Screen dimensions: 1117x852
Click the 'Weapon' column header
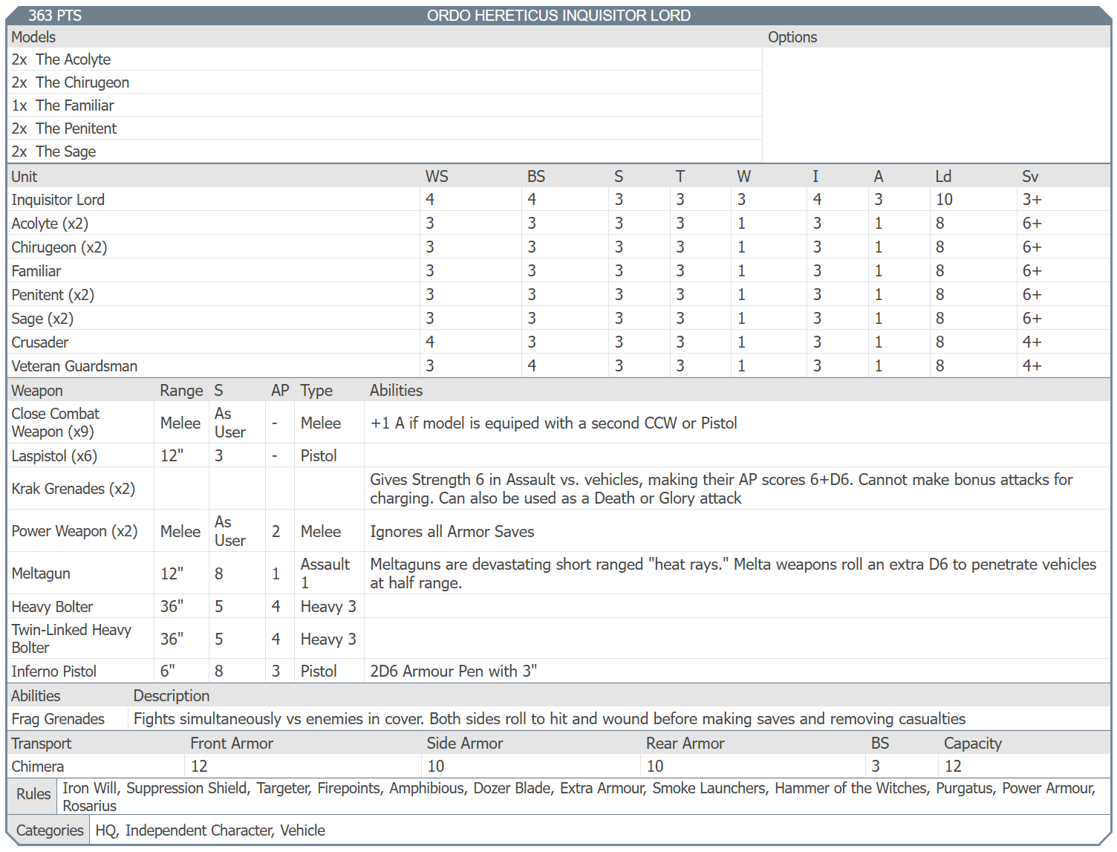[37, 391]
